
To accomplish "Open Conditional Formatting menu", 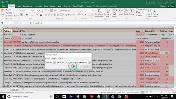I will pos(99,13).
